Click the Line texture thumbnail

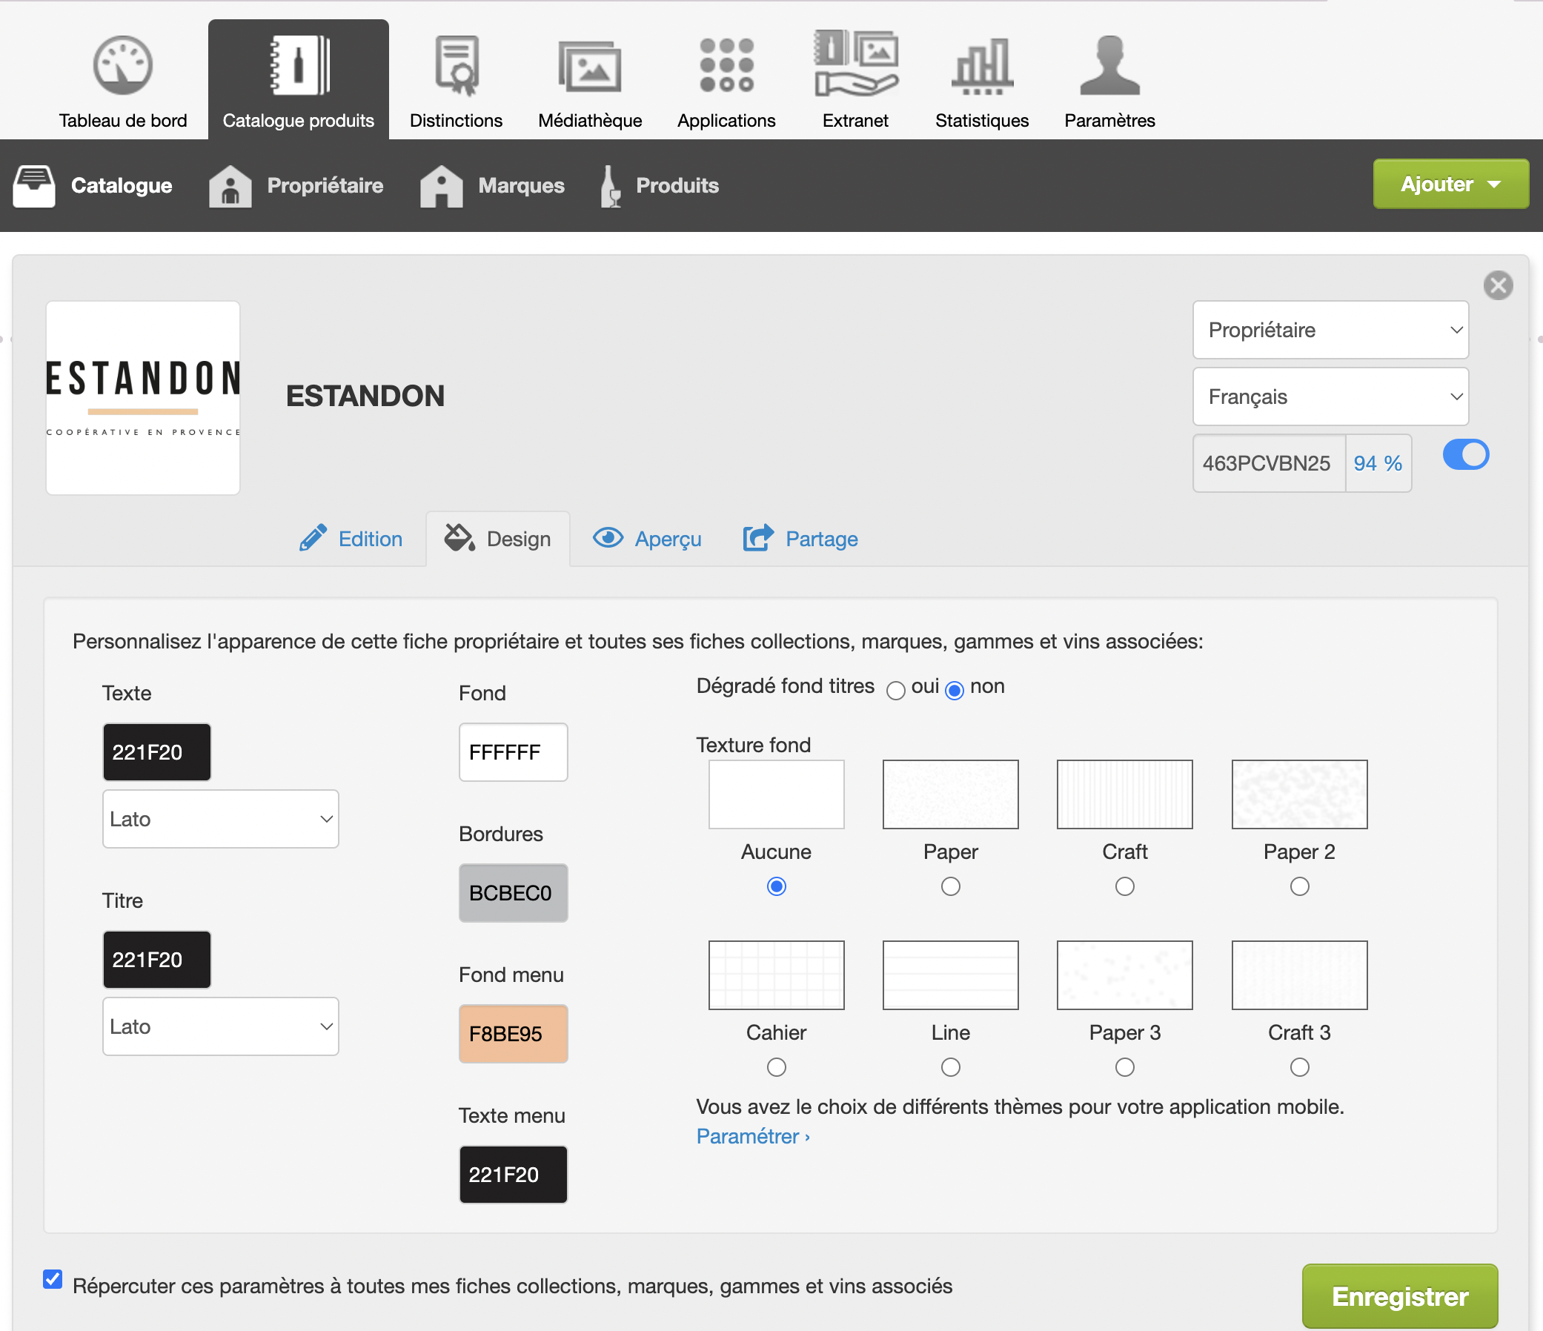tap(950, 975)
